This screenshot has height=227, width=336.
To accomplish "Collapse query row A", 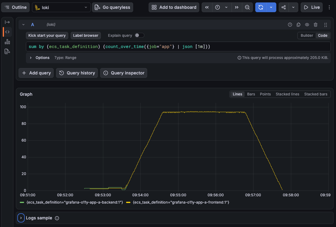I will (x=23, y=25).
